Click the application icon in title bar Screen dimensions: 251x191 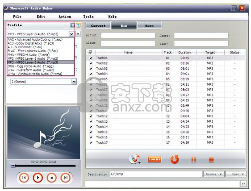click(x=6, y=8)
